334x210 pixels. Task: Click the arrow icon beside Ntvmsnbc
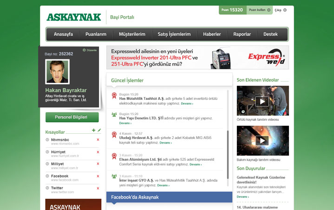pos(47,140)
